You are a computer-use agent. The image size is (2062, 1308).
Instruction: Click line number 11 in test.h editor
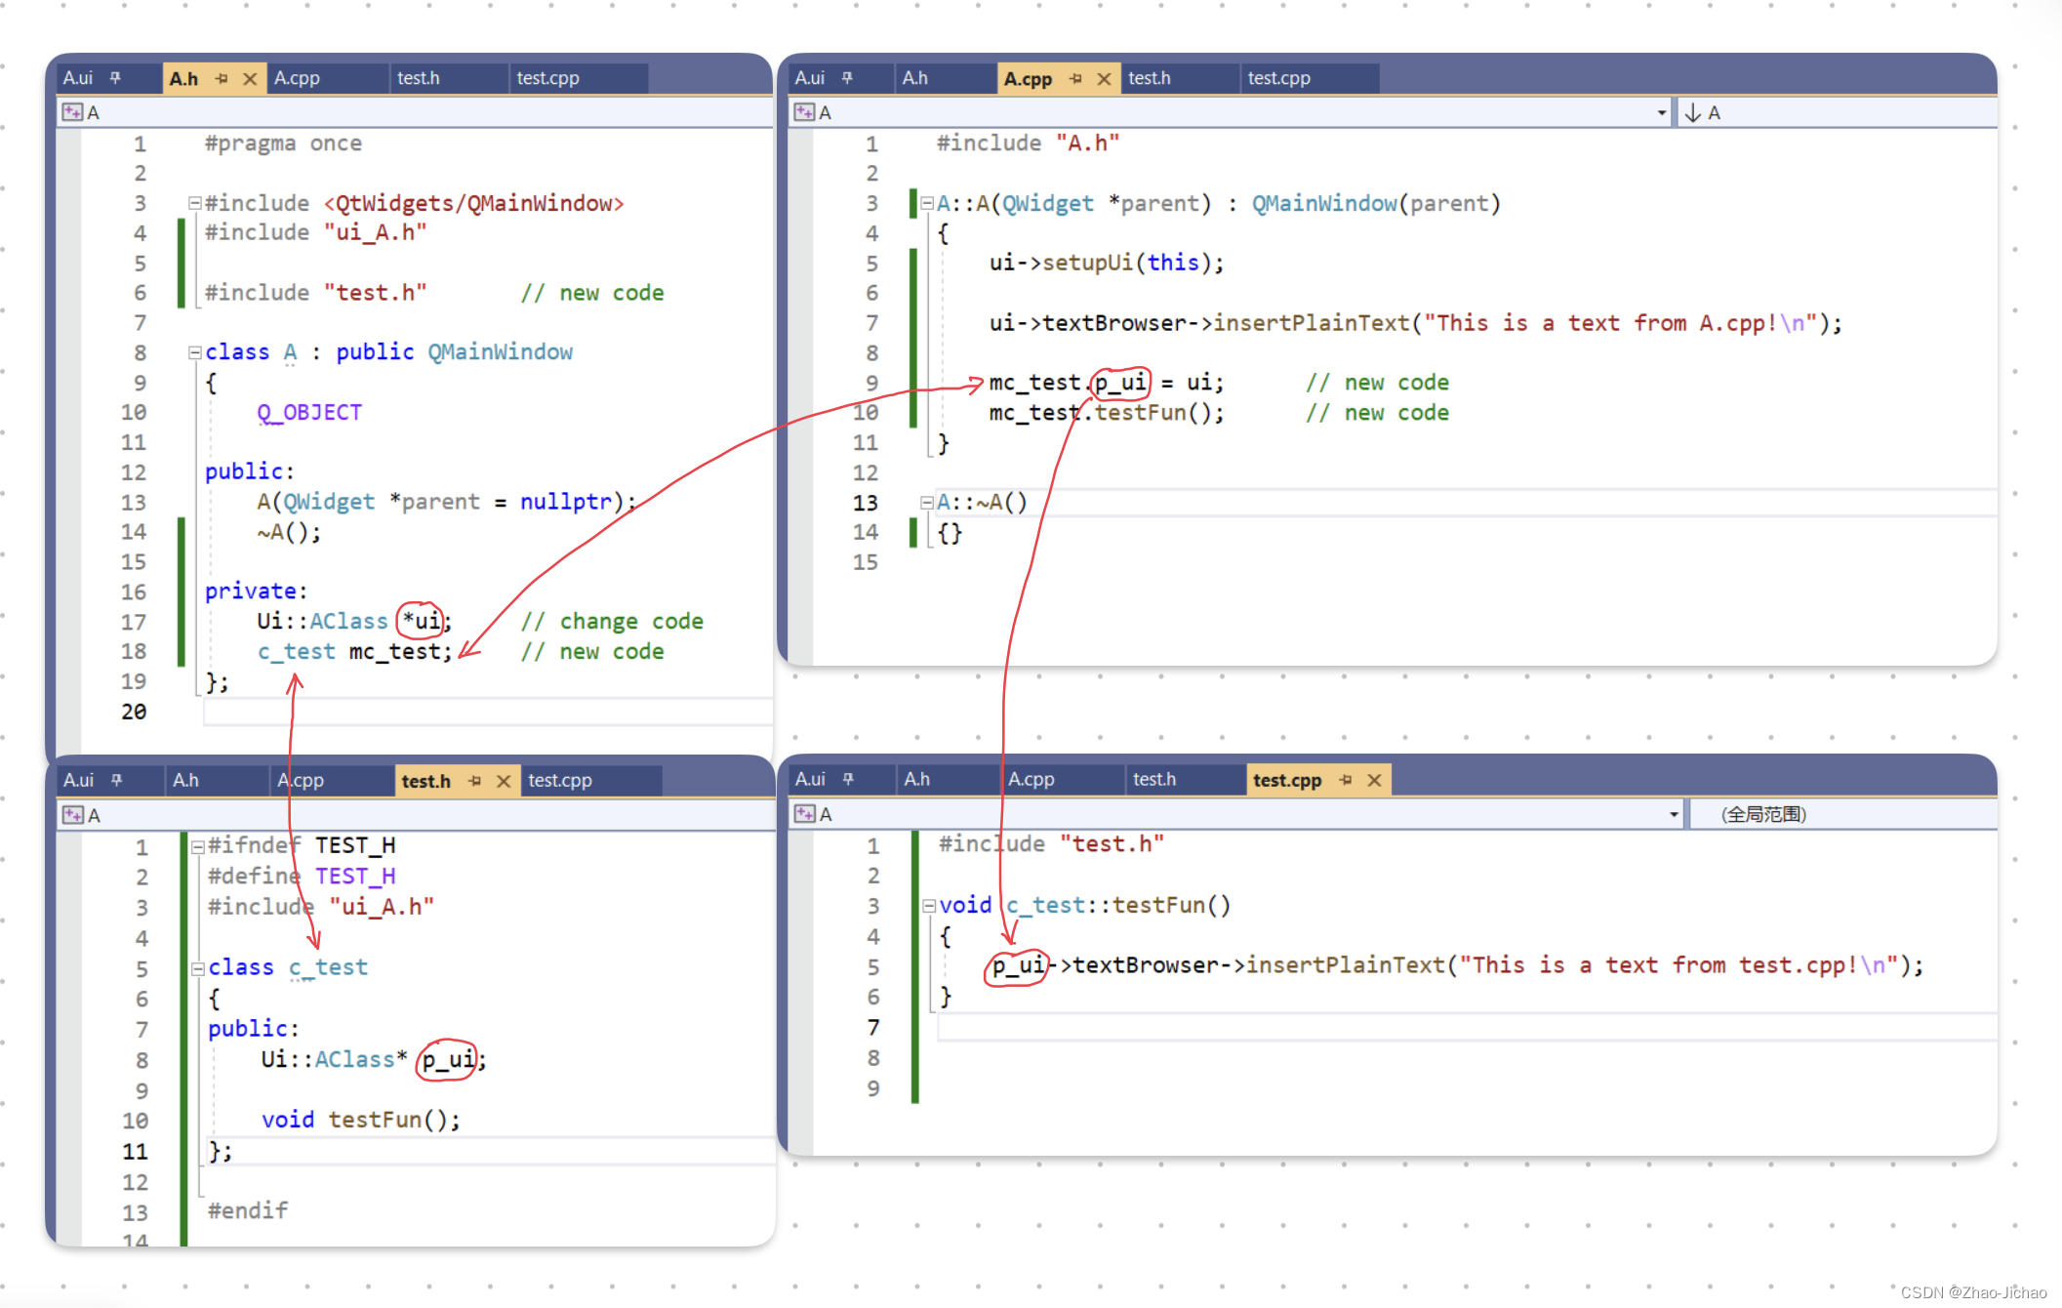(x=135, y=1152)
